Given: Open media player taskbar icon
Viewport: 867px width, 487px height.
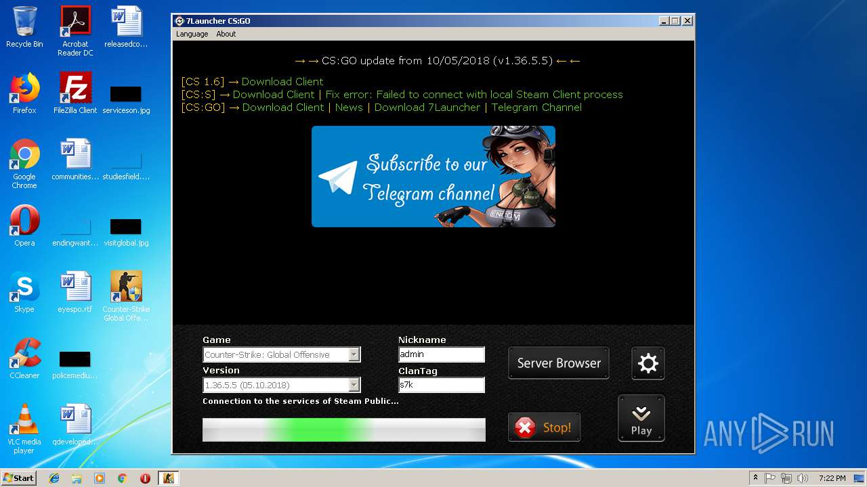Looking at the screenshot, I should pos(100,478).
